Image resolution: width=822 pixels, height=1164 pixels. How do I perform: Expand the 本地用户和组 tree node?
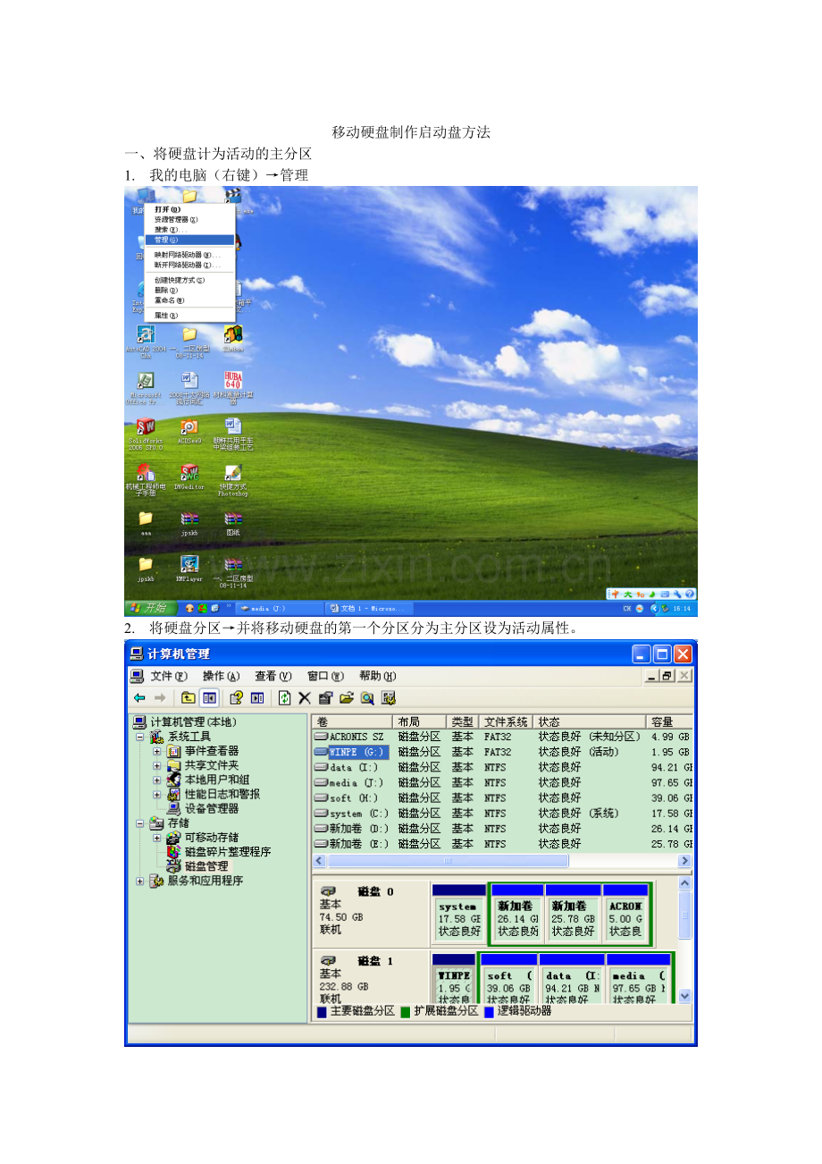156,780
